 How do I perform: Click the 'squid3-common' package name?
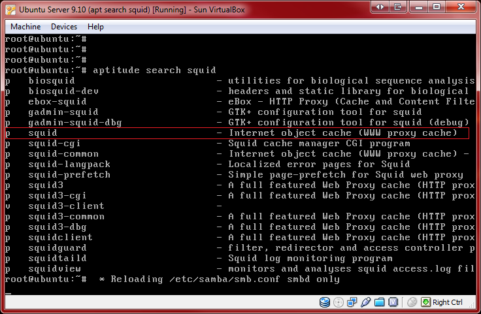click(x=66, y=216)
